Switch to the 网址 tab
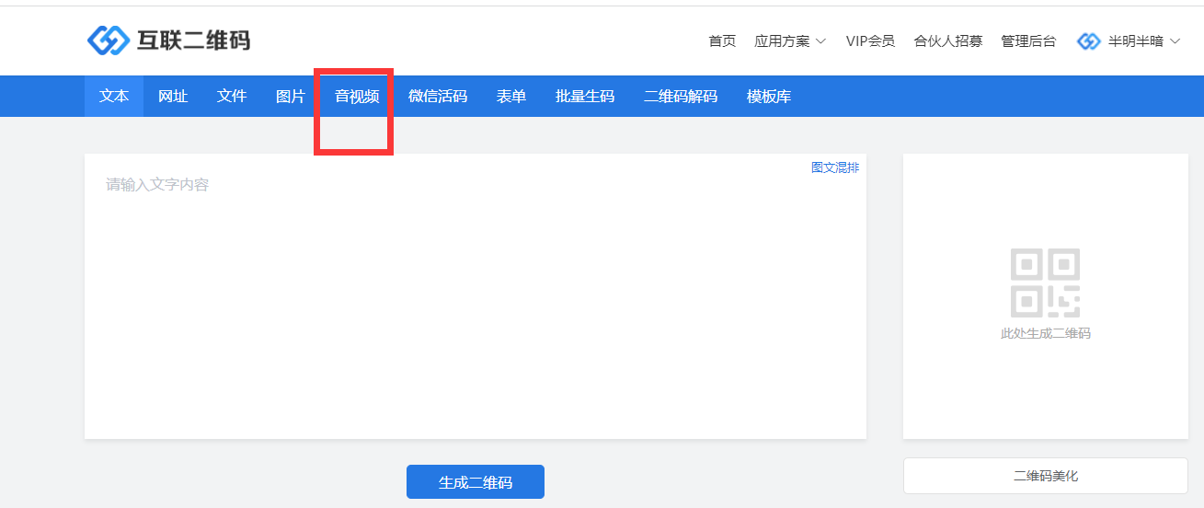1204x508 pixels. pos(173,96)
